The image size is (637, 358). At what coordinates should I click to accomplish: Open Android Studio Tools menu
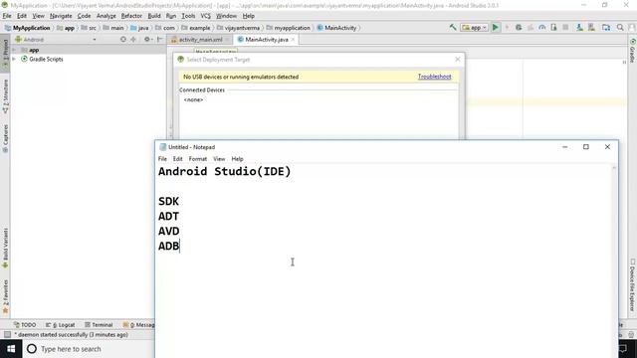pyautogui.click(x=188, y=16)
